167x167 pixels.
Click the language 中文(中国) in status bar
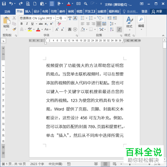pyautogui.click(x=55, y=164)
